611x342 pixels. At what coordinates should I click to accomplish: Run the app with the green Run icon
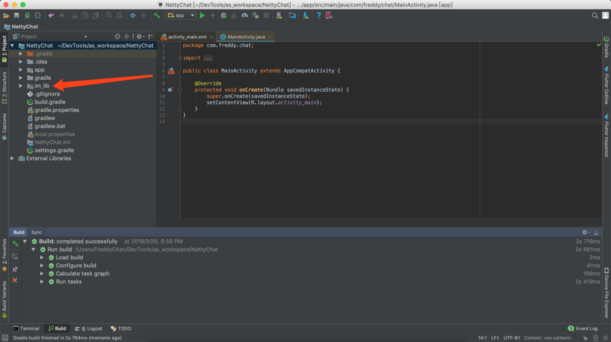[x=202, y=15]
